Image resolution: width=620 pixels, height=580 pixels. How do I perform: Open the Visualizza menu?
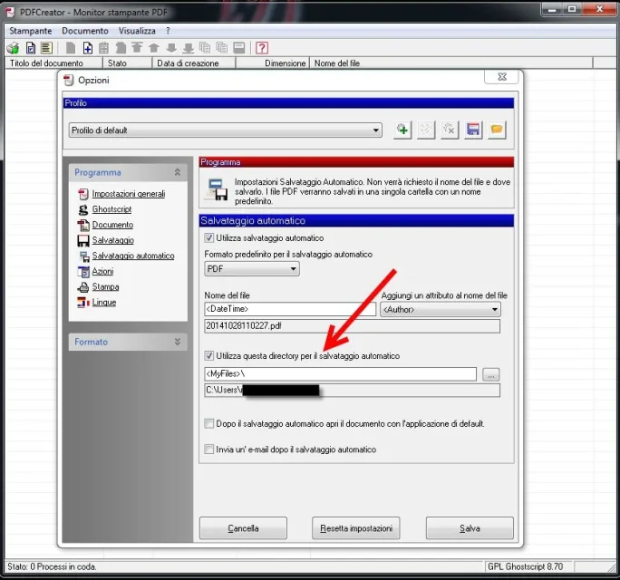(x=137, y=31)
